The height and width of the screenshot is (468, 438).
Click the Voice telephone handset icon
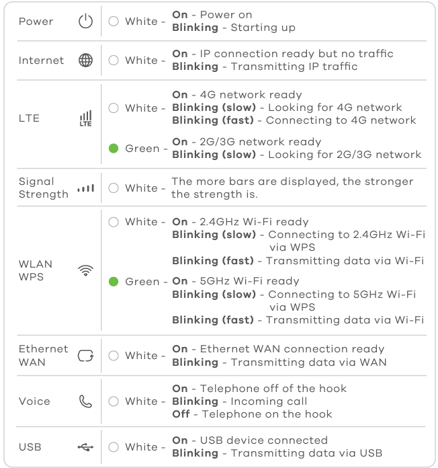86,401
